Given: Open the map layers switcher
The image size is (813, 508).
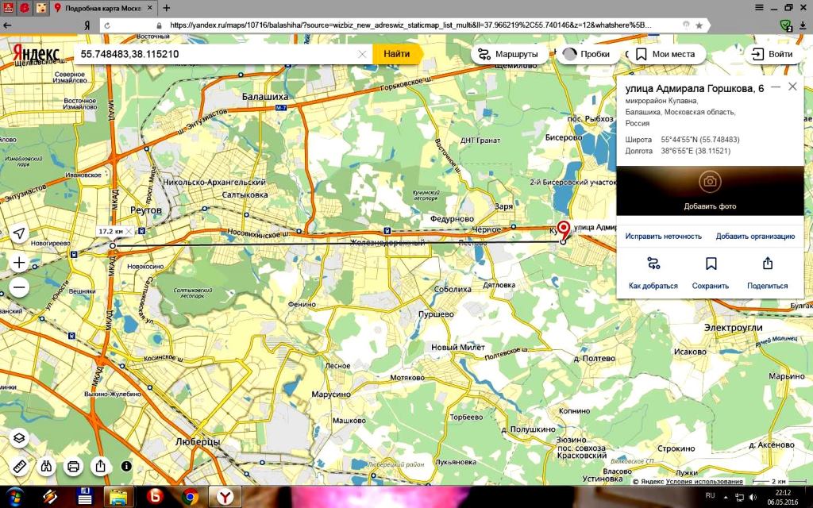Looking at the screenshot, I should click(20, 437).
